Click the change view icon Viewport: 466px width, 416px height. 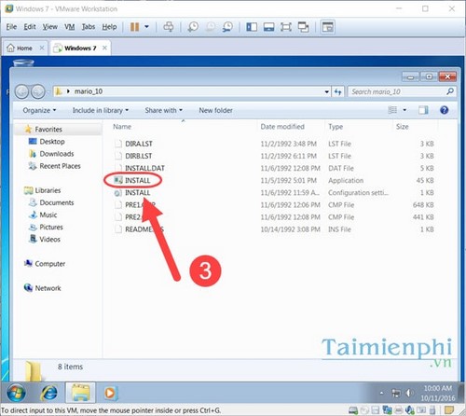click(x=392, y=110)
